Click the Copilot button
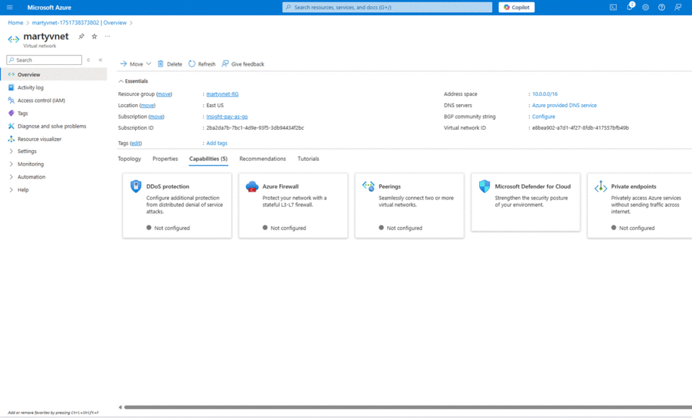Image resolution: width=692 pixels, height=418 pixels. pyautogui.click(x=516, y=7)
